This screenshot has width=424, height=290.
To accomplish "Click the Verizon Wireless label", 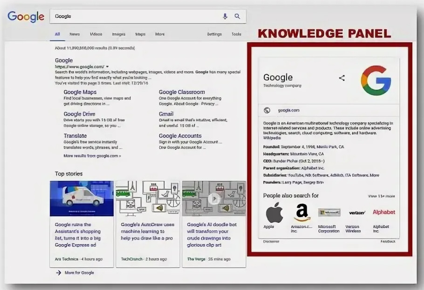I will coord(353,229).
